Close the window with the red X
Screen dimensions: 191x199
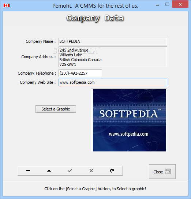(x=180, y=4)
